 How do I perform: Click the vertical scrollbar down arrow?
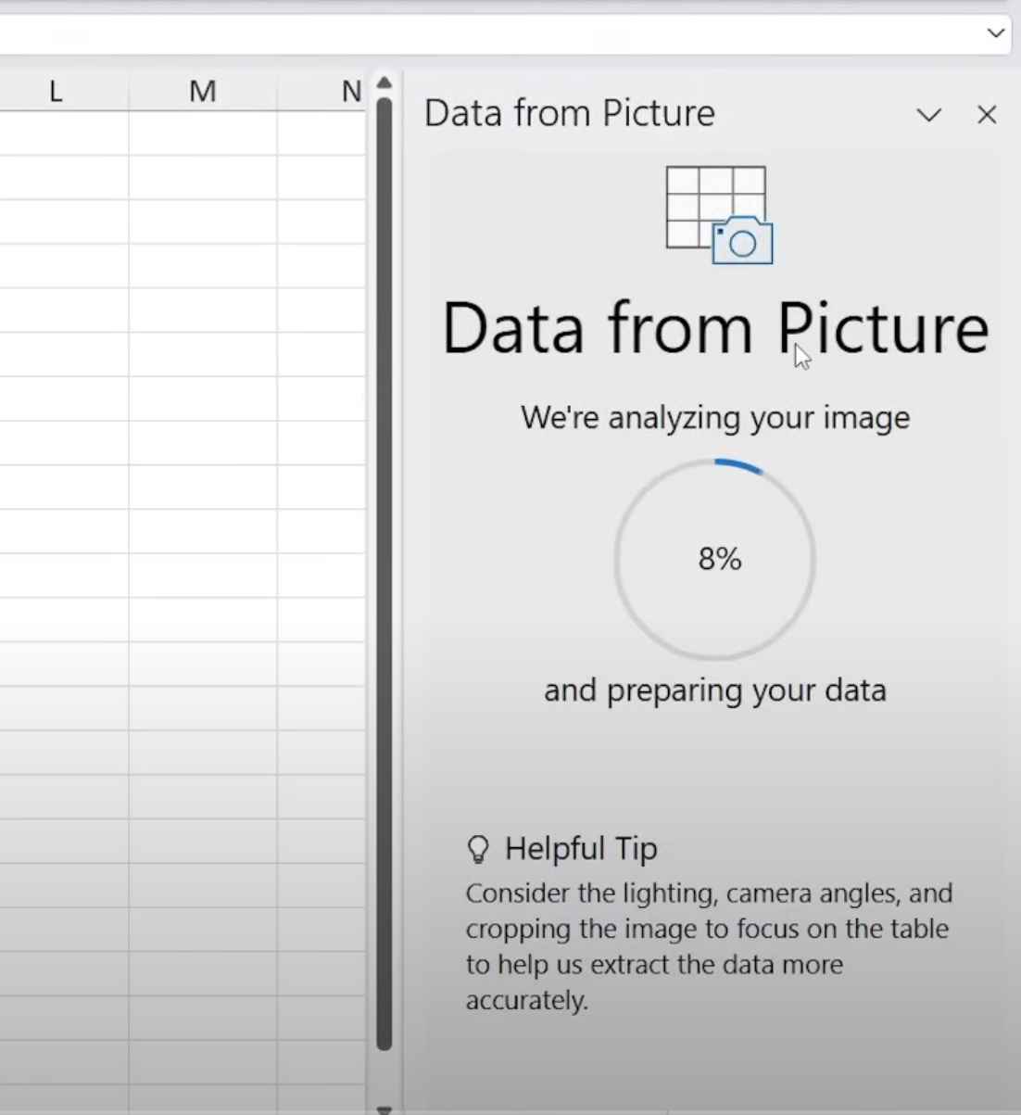(384, 1109)
